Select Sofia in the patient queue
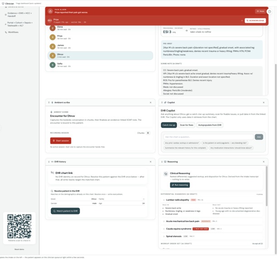 tap(100, 65)
